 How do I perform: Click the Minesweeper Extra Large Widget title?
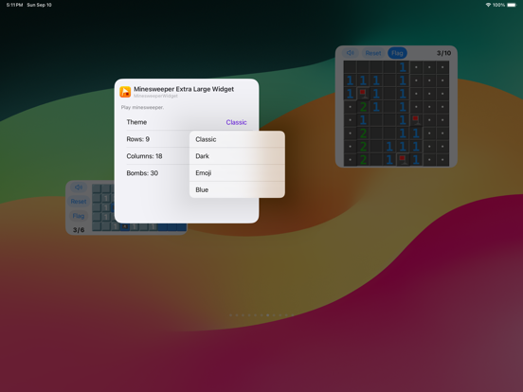click(x=184, y=89)
